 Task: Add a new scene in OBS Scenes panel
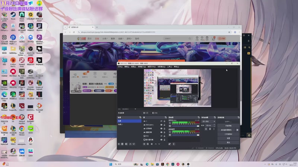click(119, 144)
